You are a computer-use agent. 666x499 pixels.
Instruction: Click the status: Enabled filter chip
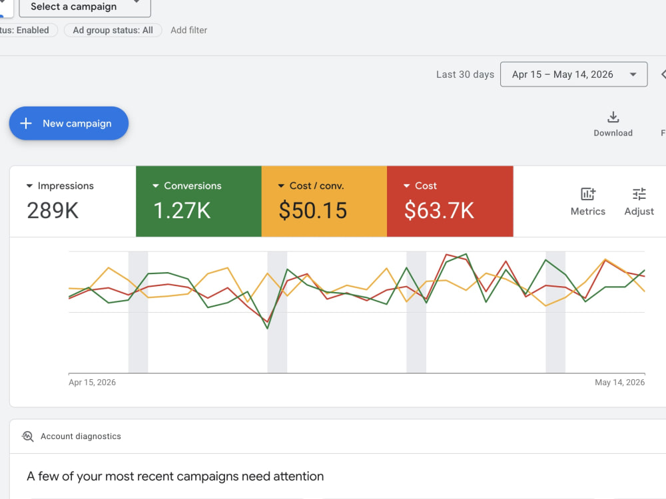click(27, 30)
